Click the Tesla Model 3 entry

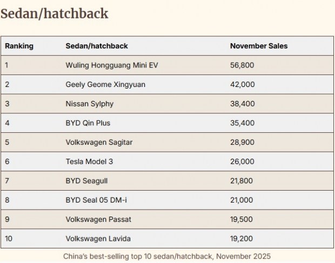pos(89,161)
